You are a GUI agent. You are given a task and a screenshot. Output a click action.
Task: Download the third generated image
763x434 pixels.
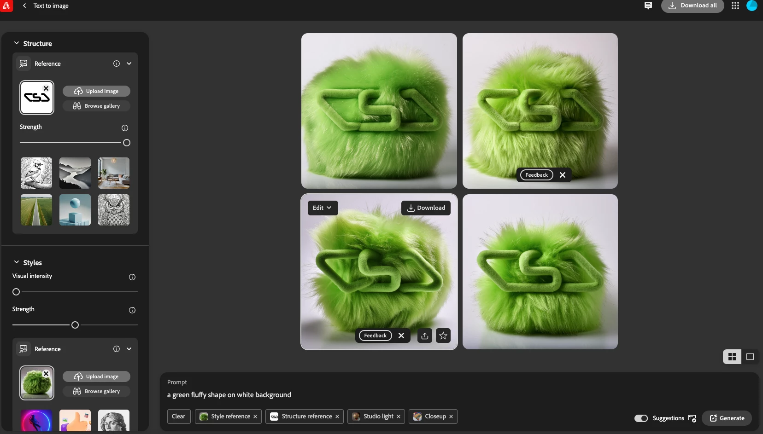pos(426,208)
